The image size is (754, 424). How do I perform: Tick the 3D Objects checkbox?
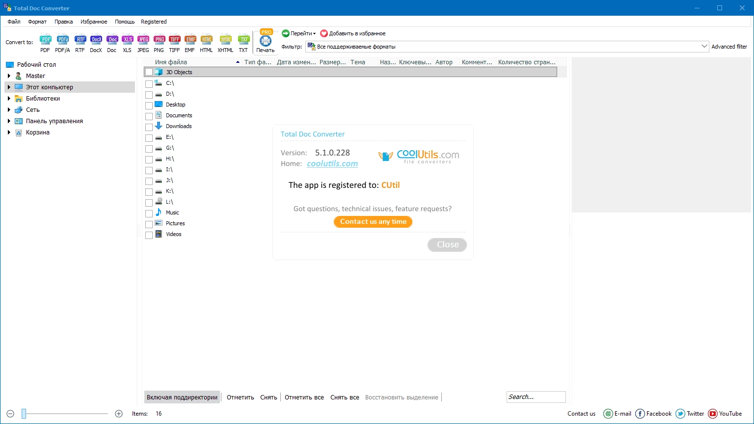pos(149,73)
